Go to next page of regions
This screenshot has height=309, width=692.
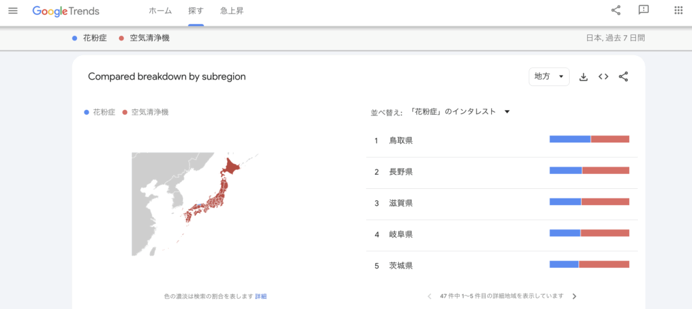pyautogui.click(x=574, y=296)
